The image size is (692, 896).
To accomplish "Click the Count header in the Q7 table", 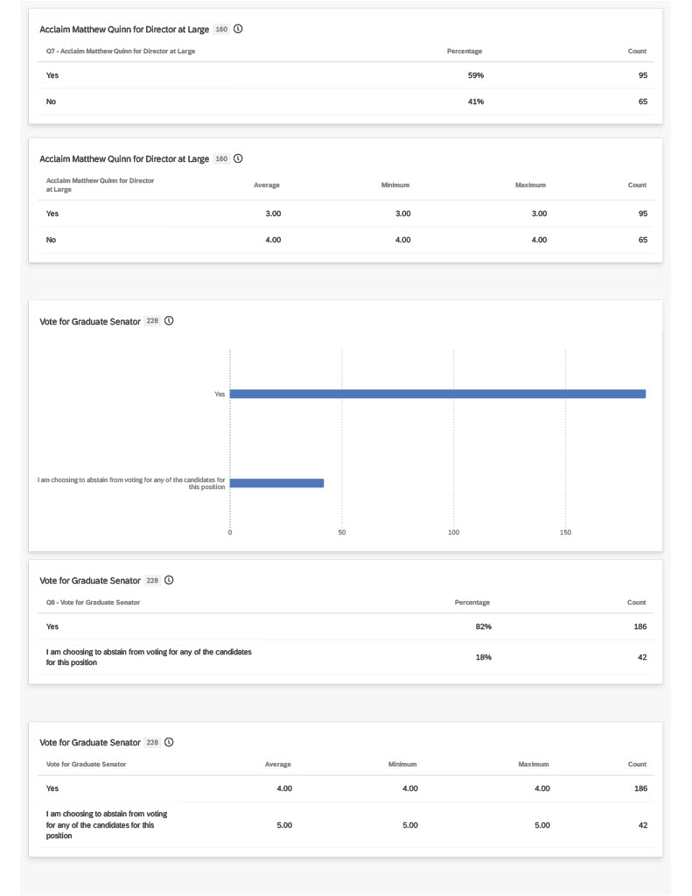I will point(637,51).
